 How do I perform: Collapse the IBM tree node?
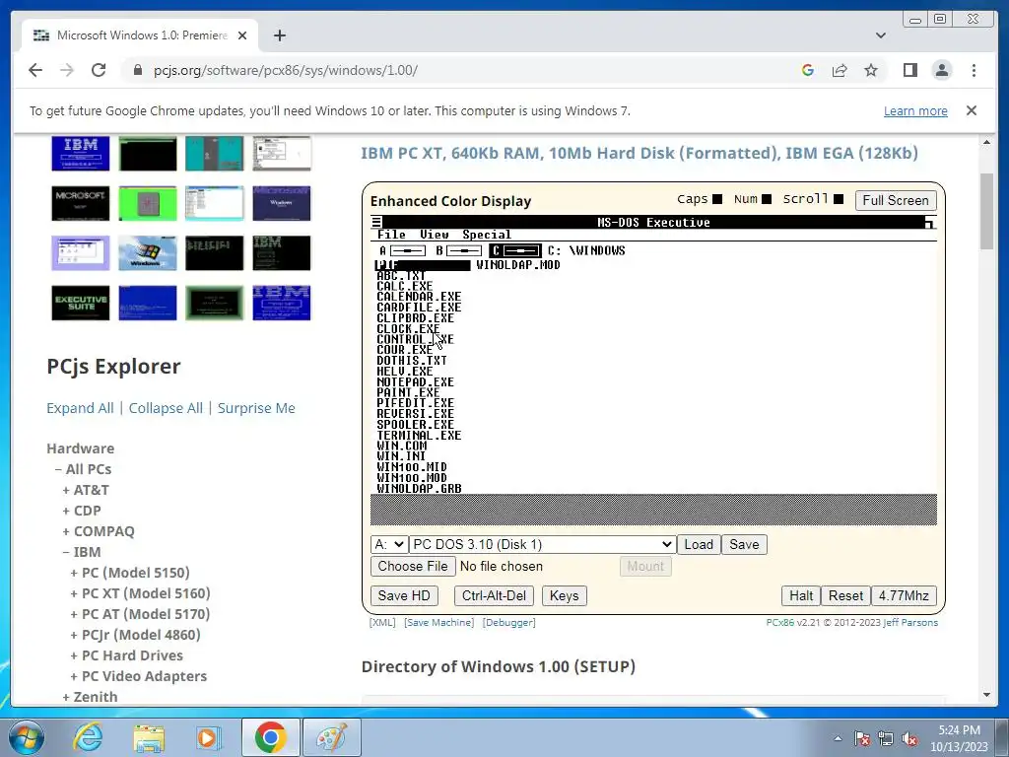tap(66, 552)
